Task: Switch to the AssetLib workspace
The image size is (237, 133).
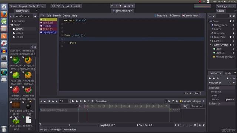Action: [76, 6]
